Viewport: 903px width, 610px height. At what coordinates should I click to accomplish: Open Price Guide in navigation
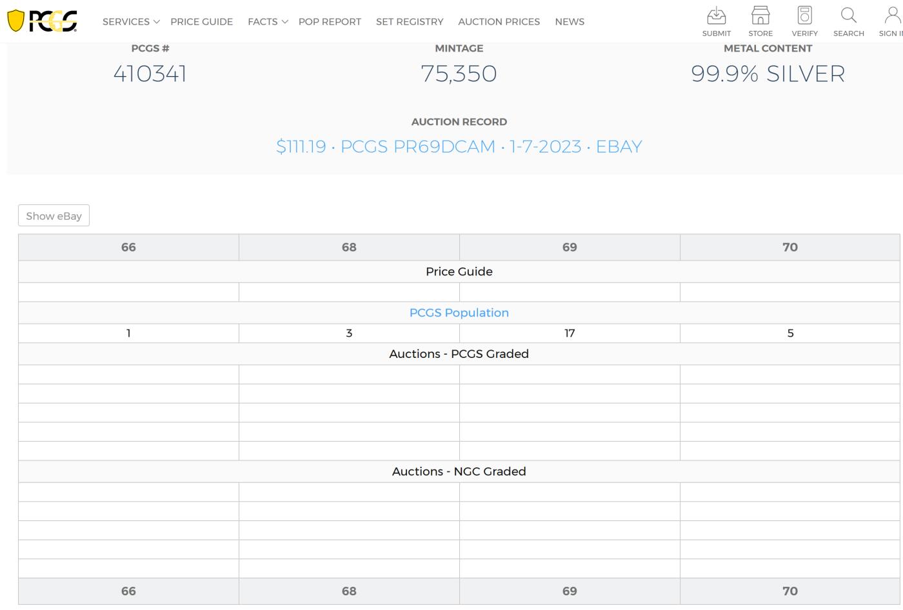coord(201,22)
